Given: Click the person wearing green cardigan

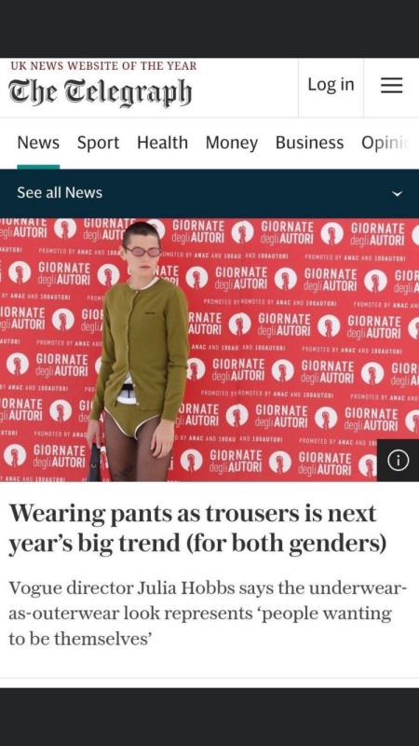Looking at the screenshot, I should point(141,352).
